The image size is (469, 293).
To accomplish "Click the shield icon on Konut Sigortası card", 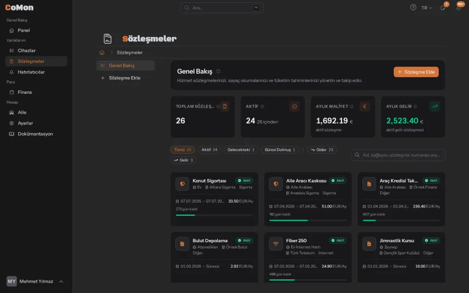I will pyautogui.click(x=182, y=184).
